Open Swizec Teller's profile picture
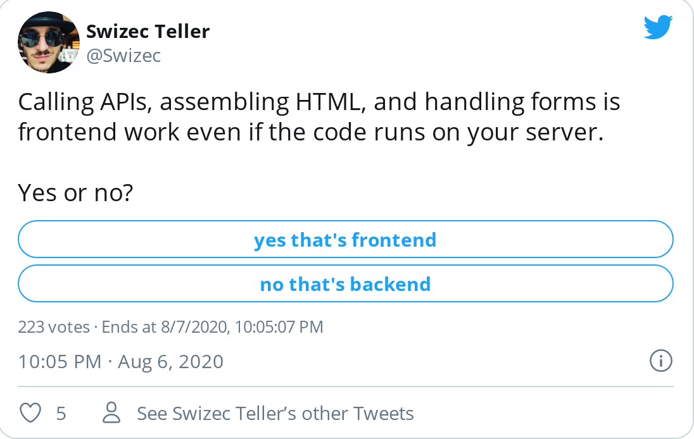 (x=48, y=42)
